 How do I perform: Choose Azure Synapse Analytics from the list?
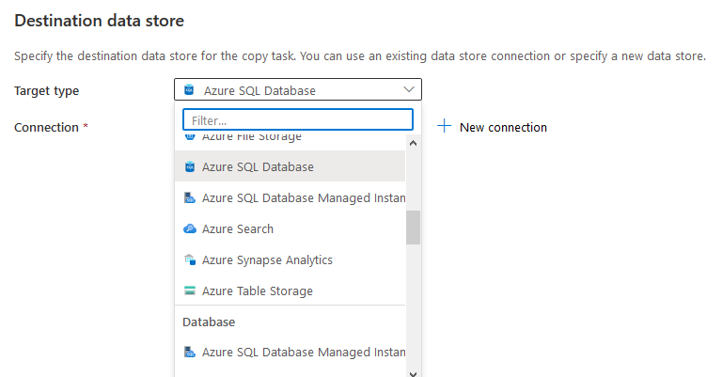(267, 259)
